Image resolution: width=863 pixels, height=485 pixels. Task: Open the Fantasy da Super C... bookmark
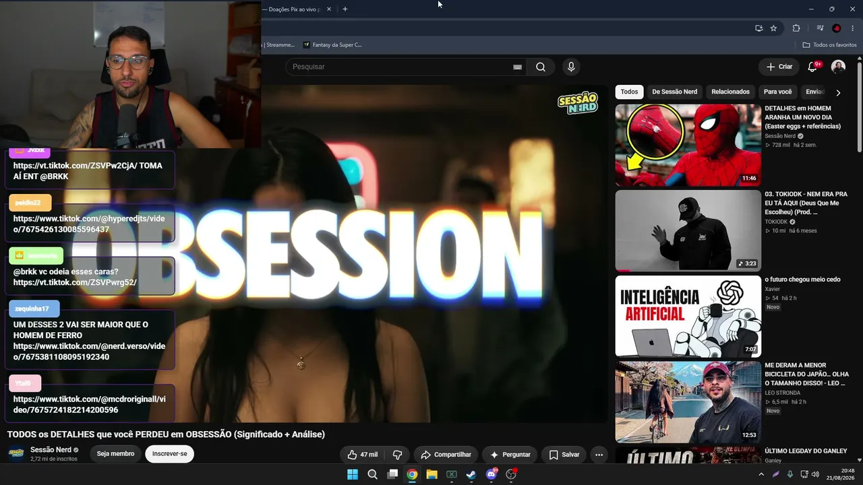(x=332, y=45)
